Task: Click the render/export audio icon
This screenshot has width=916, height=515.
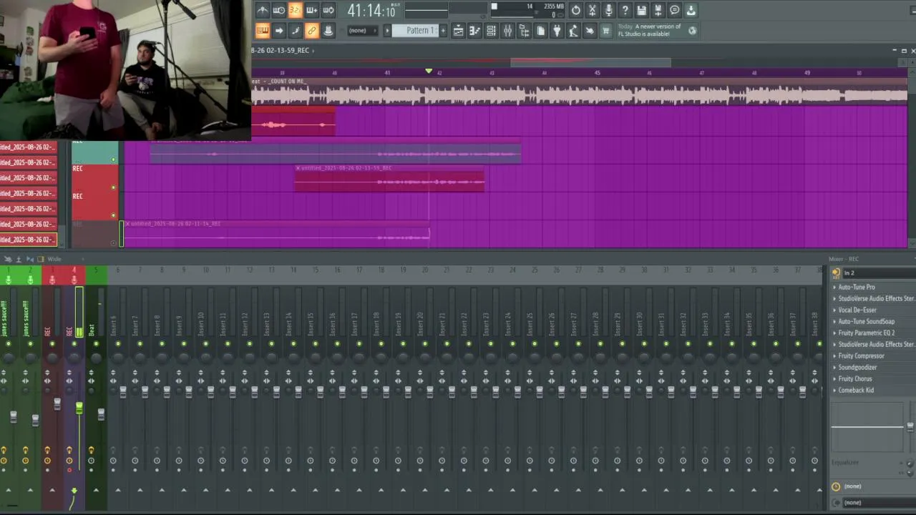Action: pos(658,10)
